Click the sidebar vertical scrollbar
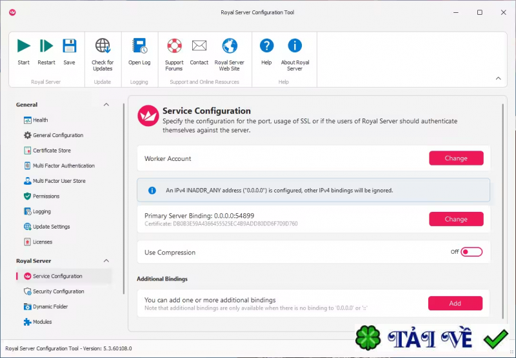The width and height of the screenshot is (516, 358). click(x=124, y=199)
